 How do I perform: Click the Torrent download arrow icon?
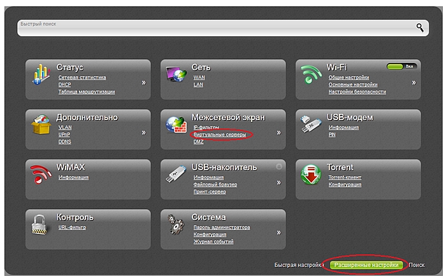click(x=311, y=175)
